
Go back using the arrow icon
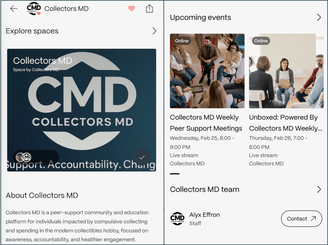[14, 9]
